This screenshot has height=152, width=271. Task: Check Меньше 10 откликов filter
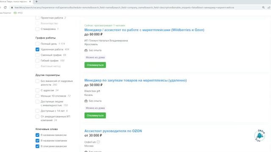[37, 96]
